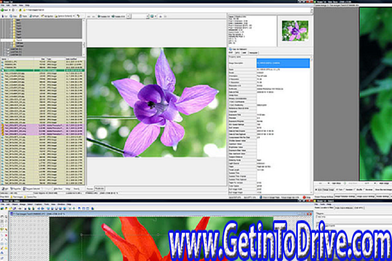The height and width of the screenshot is (261, 392).
Task: Open the zoom combo box above preview
Action: tap(140, 16)
